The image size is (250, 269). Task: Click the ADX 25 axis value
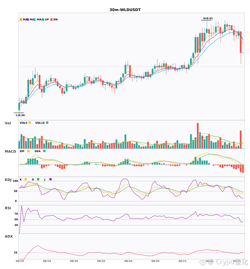16,253
